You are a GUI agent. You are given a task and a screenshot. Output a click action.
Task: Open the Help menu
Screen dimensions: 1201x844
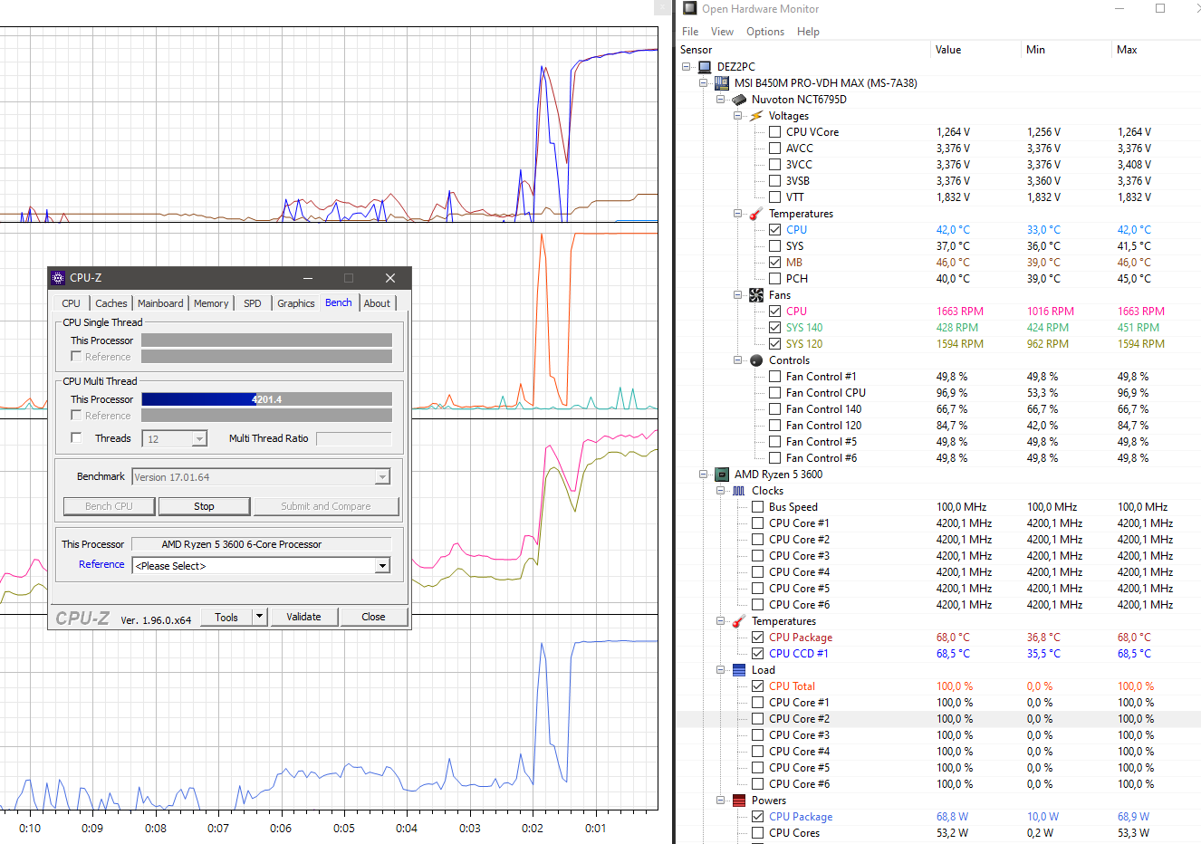pyautogui.click(x=808, y=32)
